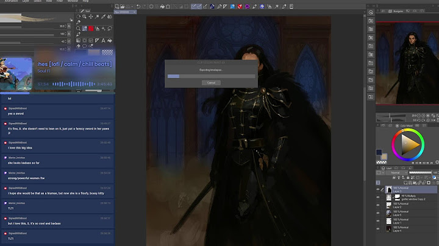Hide Layer 1 using eye icon

point(378,221)
